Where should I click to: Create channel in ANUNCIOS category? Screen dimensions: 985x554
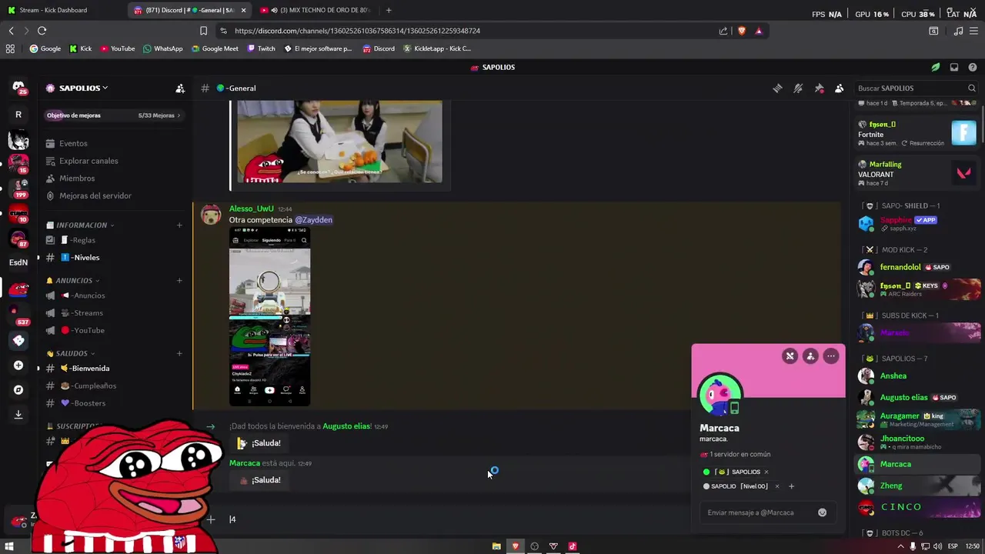click(179, 281)
